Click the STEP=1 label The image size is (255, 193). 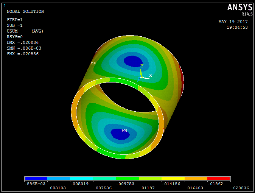(15, 20)
